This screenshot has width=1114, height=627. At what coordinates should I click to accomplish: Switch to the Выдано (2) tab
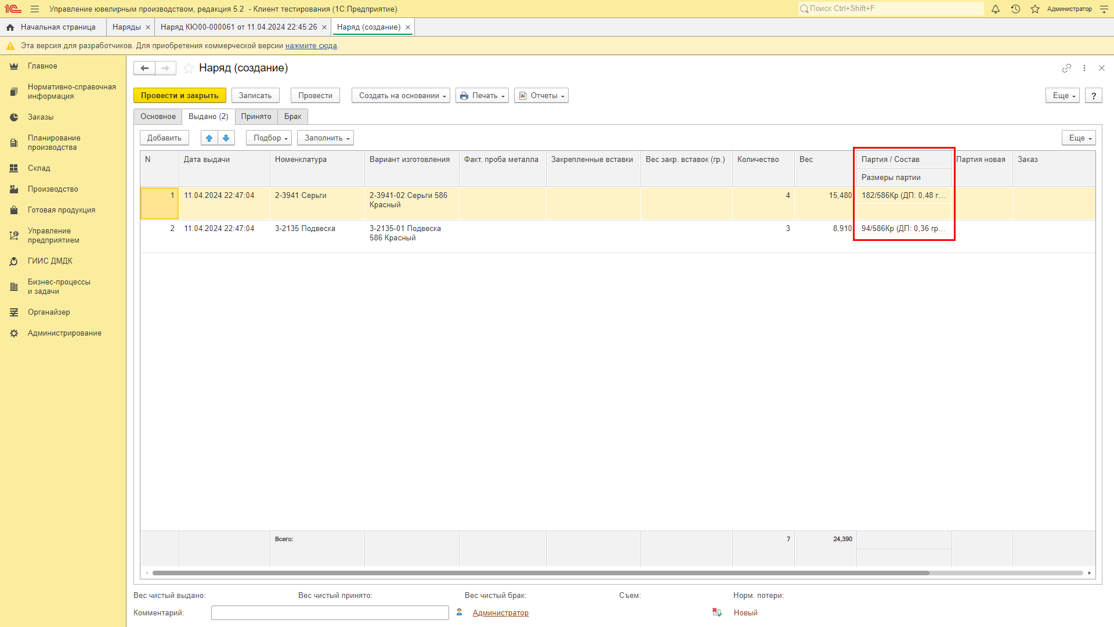click(208, 117)
